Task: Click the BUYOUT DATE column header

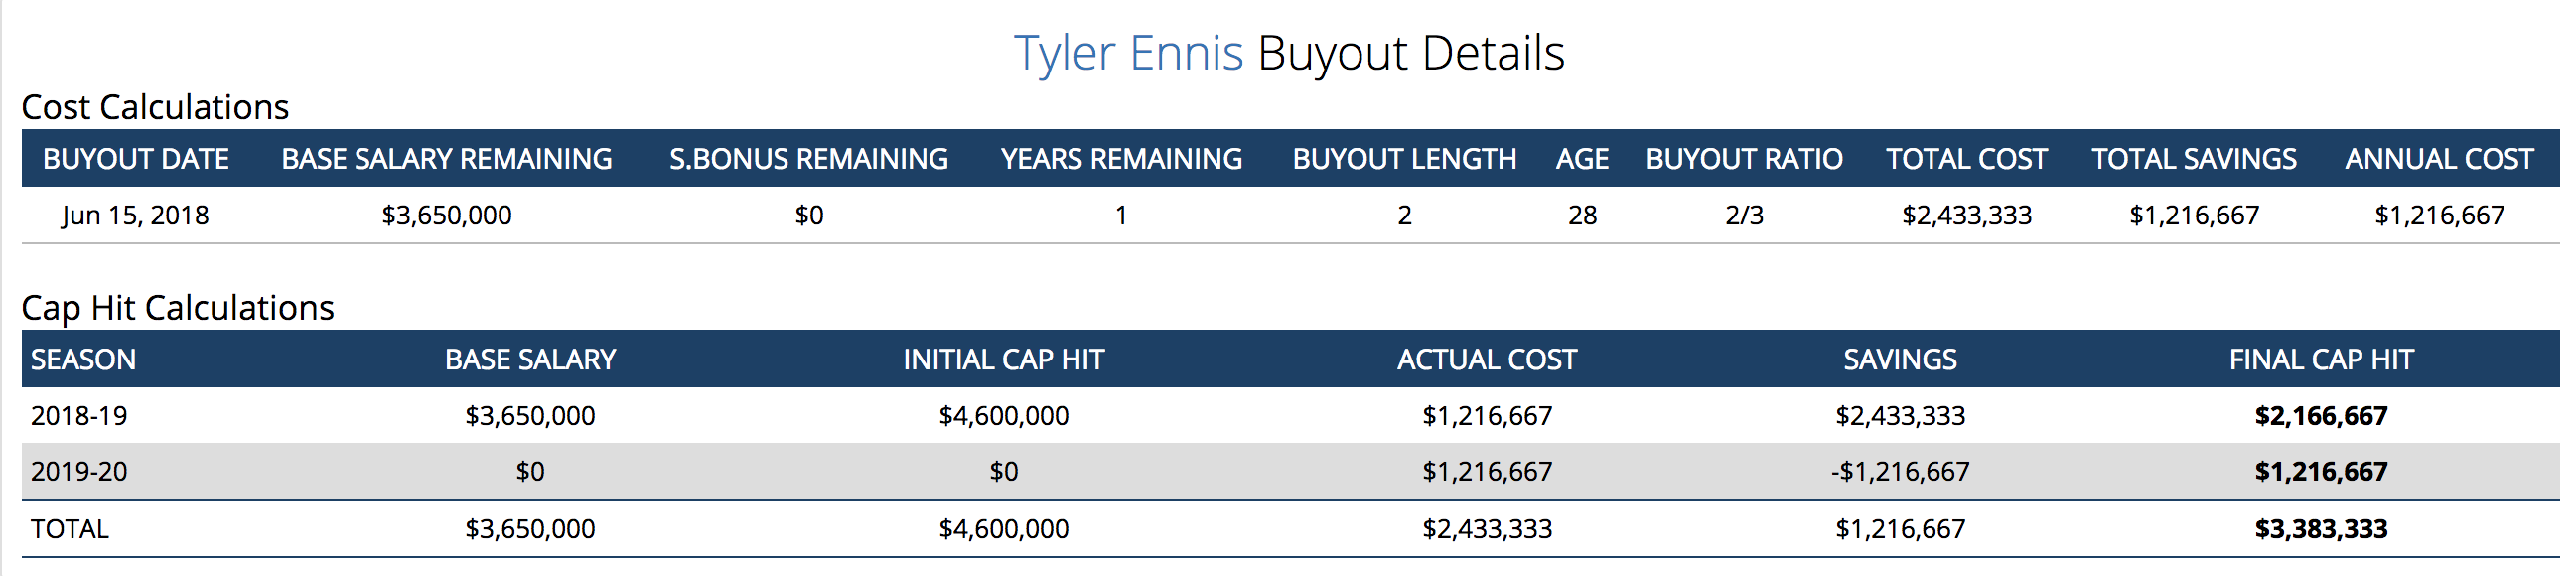Action: point(136,159)
